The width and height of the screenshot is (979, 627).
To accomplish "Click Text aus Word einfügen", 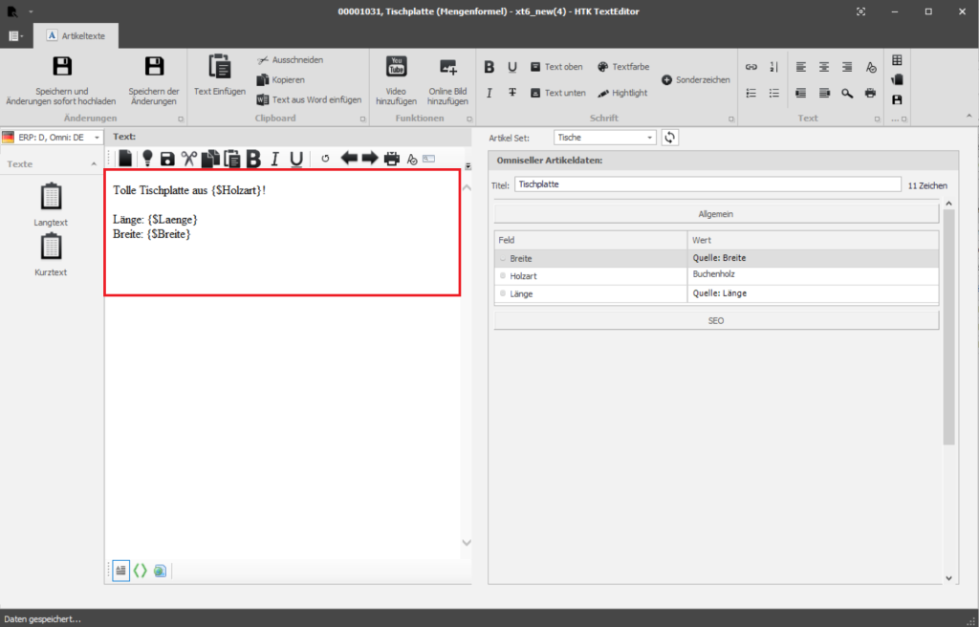I will 309,99.
